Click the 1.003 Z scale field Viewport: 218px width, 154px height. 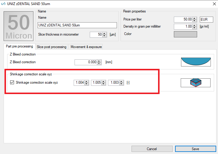coord(114,82)
